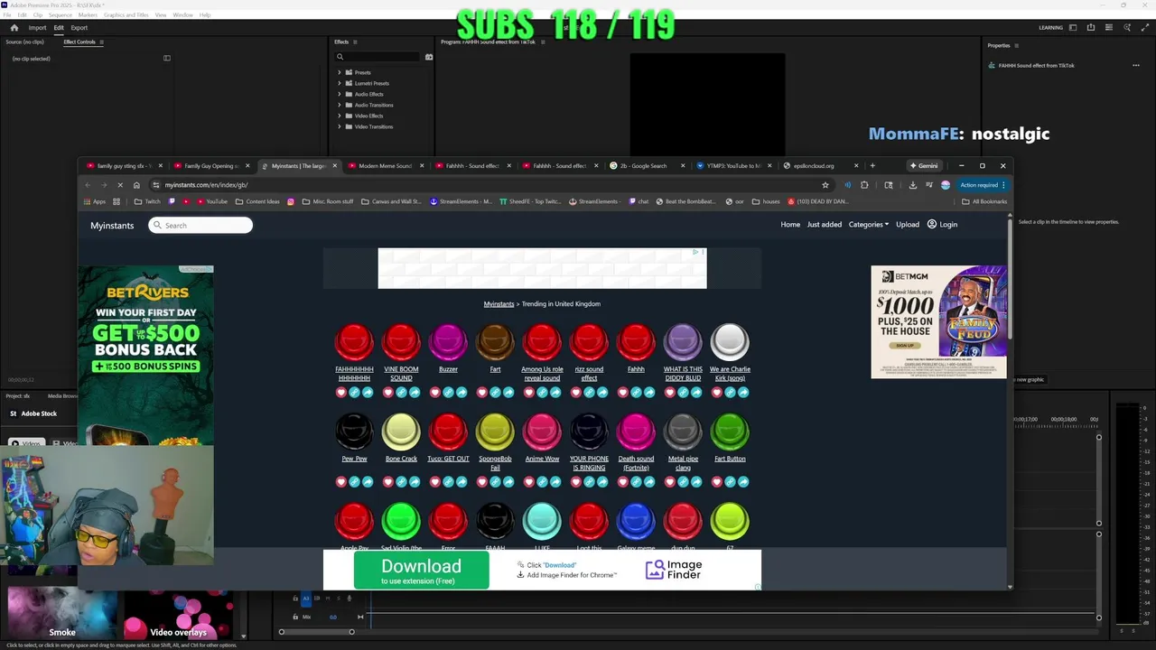This screenshot has width=1156, height=650.
Task: Expand the Presets folder
Action: coord(340,72)
